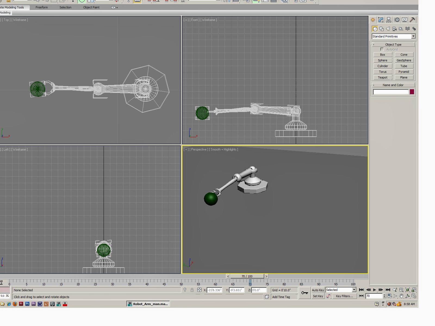Click Zoom Extents All tool

414,290
